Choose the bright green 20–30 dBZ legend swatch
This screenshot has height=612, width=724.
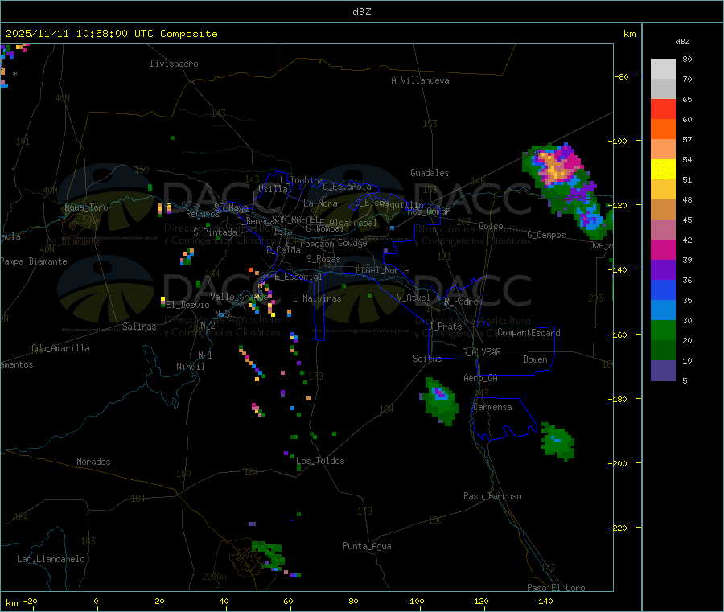coord(663,330)
